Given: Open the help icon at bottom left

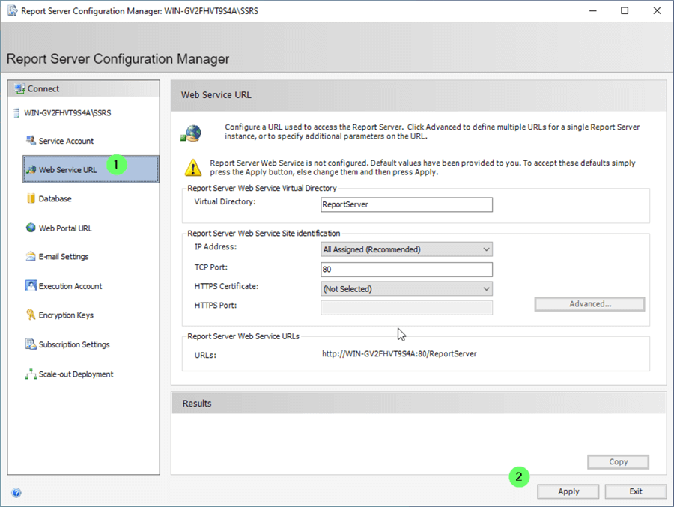Looking at the screenshot, I should [x=16, y=493].
